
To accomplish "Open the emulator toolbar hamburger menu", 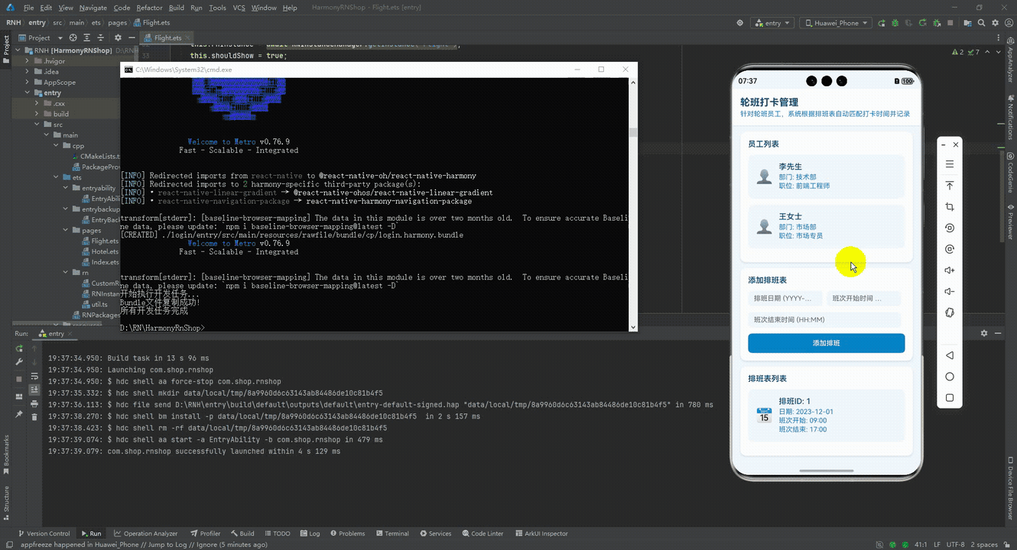I will (x=950, y=164).
